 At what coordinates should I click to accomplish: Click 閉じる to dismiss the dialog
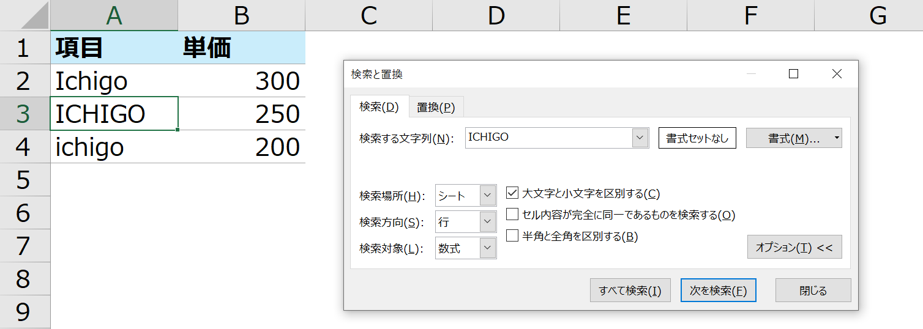point(813,290)
